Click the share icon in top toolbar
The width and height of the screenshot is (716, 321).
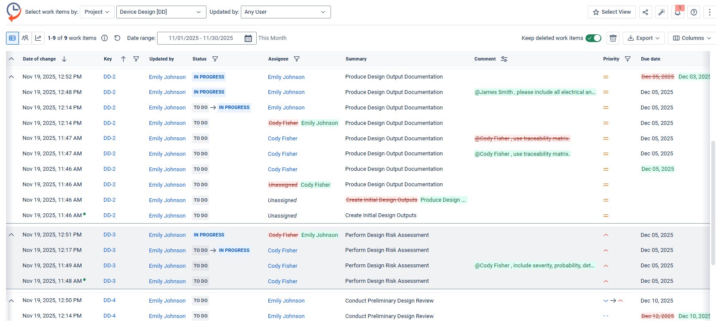(645, 12)
